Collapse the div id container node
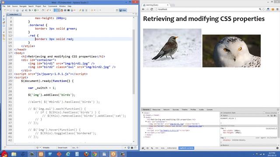 pyautogui.click(x=146, y=122)
